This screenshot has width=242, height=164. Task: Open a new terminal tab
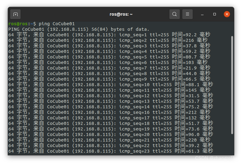pos(15,14)
